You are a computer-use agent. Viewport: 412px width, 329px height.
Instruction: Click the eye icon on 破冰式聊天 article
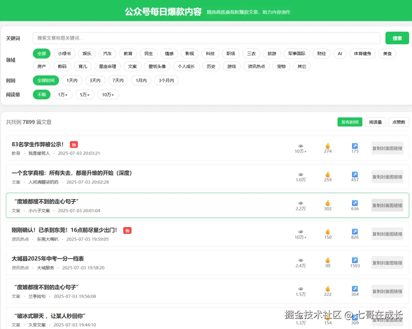click(300, 318)
